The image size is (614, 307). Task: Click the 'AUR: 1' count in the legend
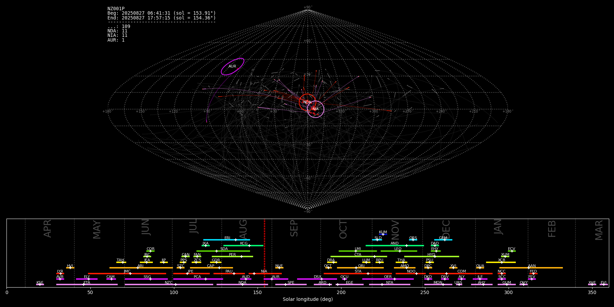(116, 40)
